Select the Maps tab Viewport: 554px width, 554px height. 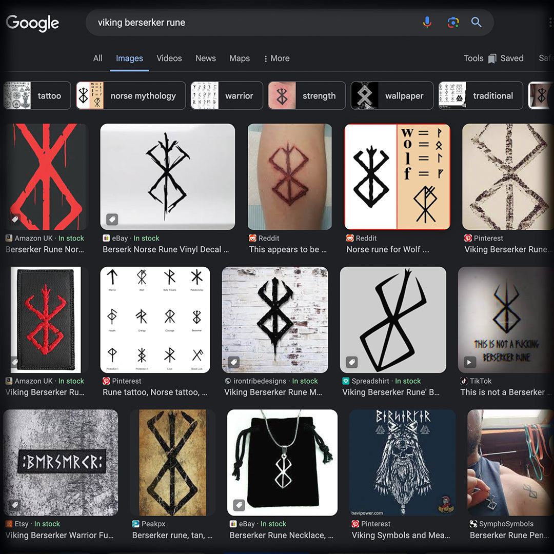click(x=239, y=58)
